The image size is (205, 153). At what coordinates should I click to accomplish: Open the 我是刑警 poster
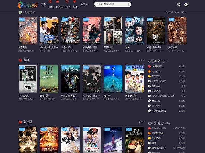pos(177,31)
